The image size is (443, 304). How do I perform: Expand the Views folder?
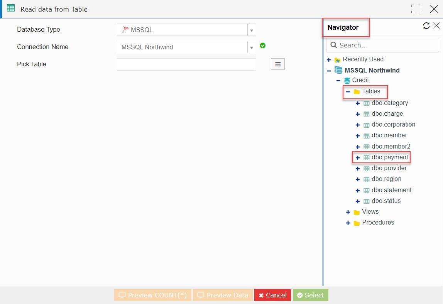point(348,212)
